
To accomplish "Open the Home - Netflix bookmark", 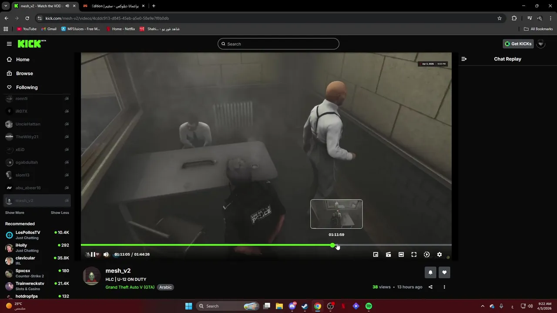I will click(x=121, y=29).
